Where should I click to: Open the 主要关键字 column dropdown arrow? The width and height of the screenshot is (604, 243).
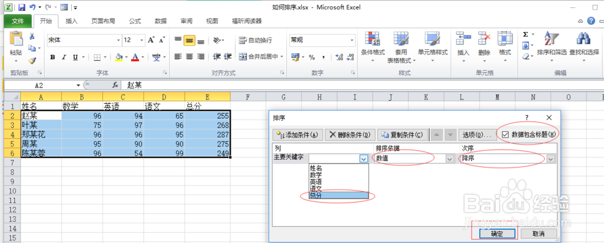point(364,159)
